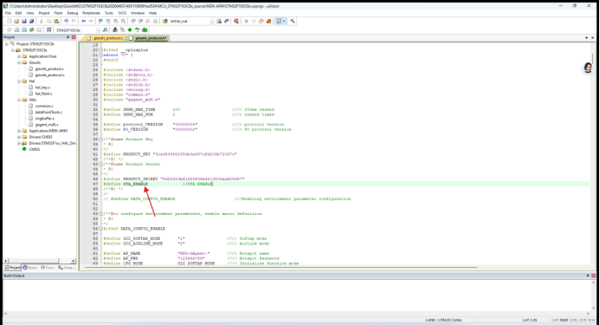The height and width of the screenshot is (325, 600).
Task: Open the Edit menu
Action: (18, 13)
